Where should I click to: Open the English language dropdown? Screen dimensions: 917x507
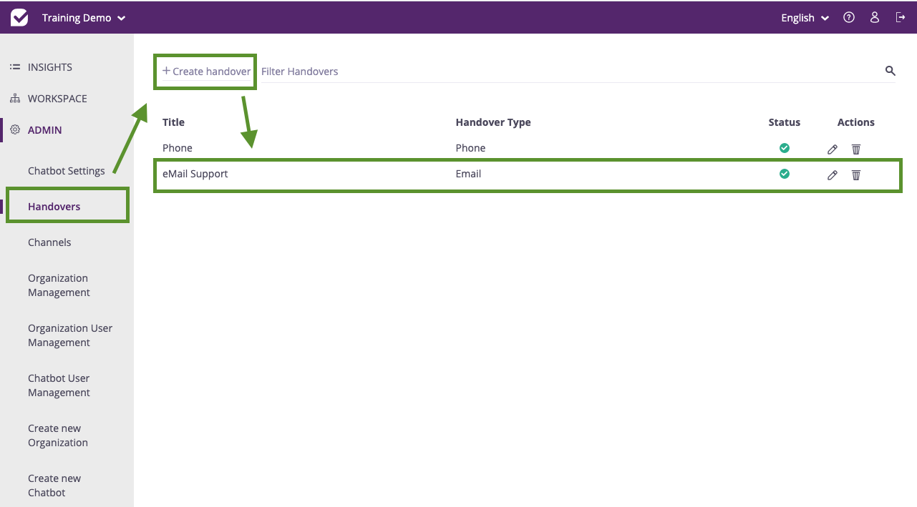pos(803,17)
